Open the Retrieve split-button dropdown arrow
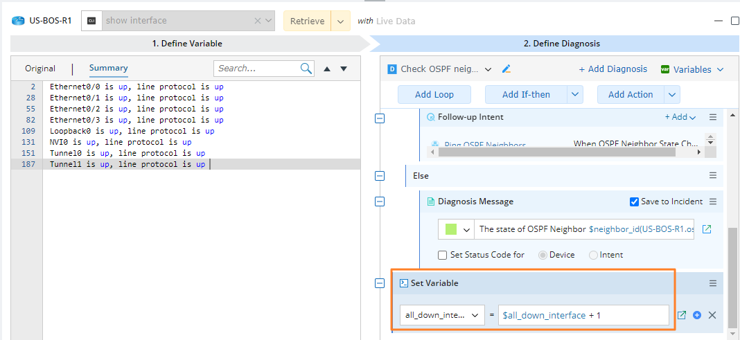This screenshot has width=740, height=340. (x=340, y=21)
